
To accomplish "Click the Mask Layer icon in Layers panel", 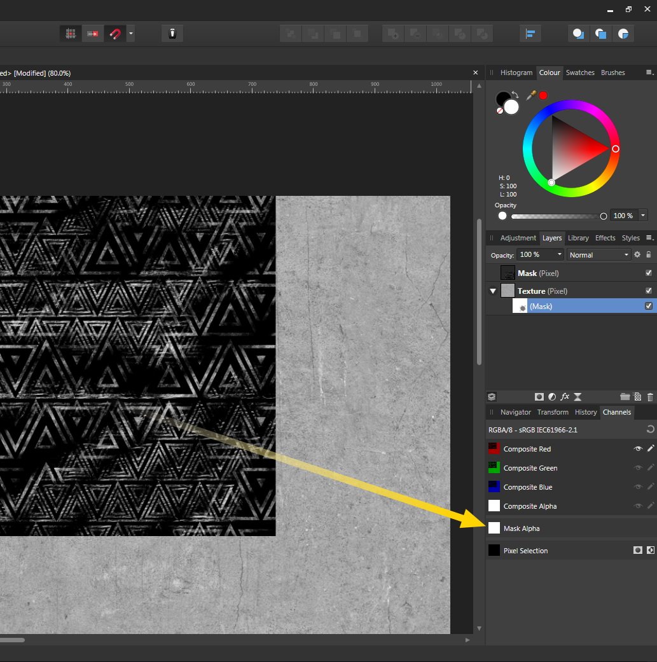I will pyautogui.click(x=539, y=397).
